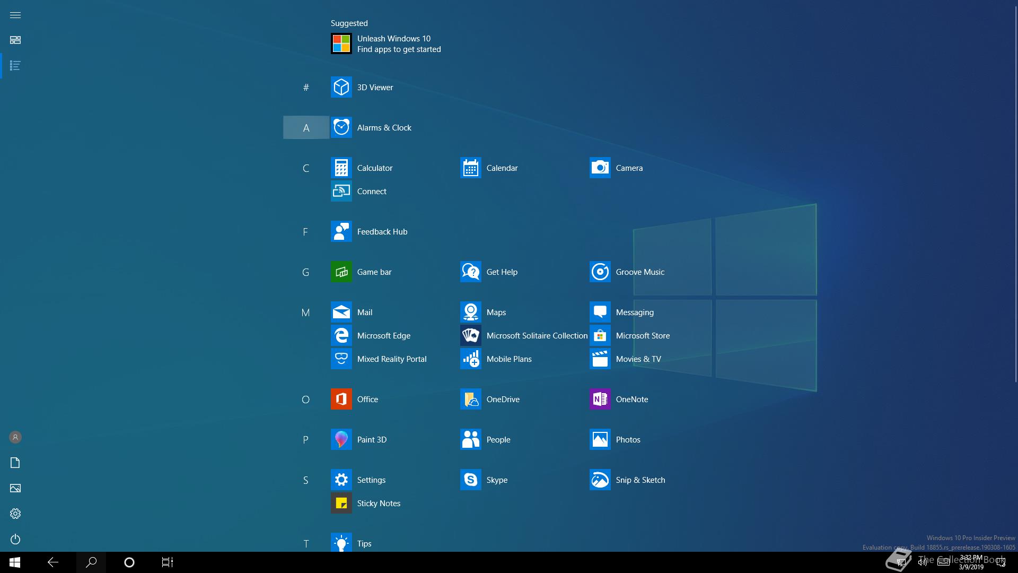Launch the Game bar icon
1018x573 pixels.
[341, 272]
